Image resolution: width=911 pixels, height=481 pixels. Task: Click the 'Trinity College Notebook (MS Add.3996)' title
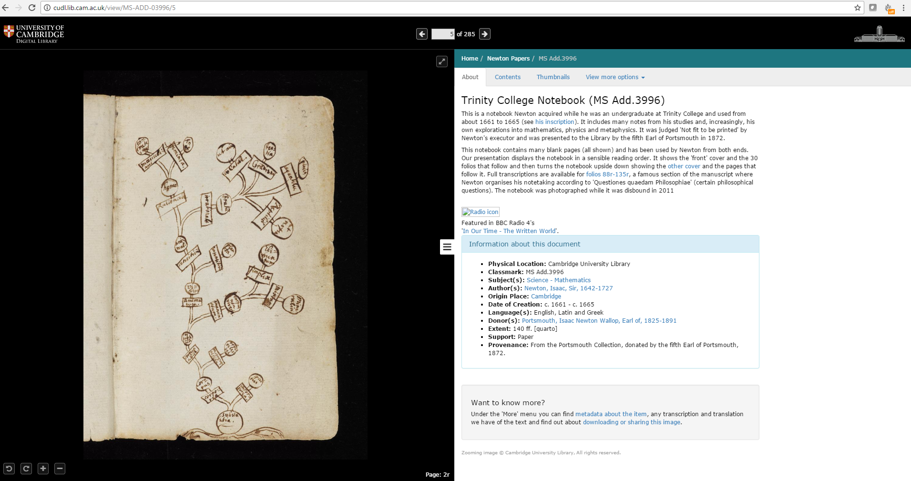click(x=563, y=101)
